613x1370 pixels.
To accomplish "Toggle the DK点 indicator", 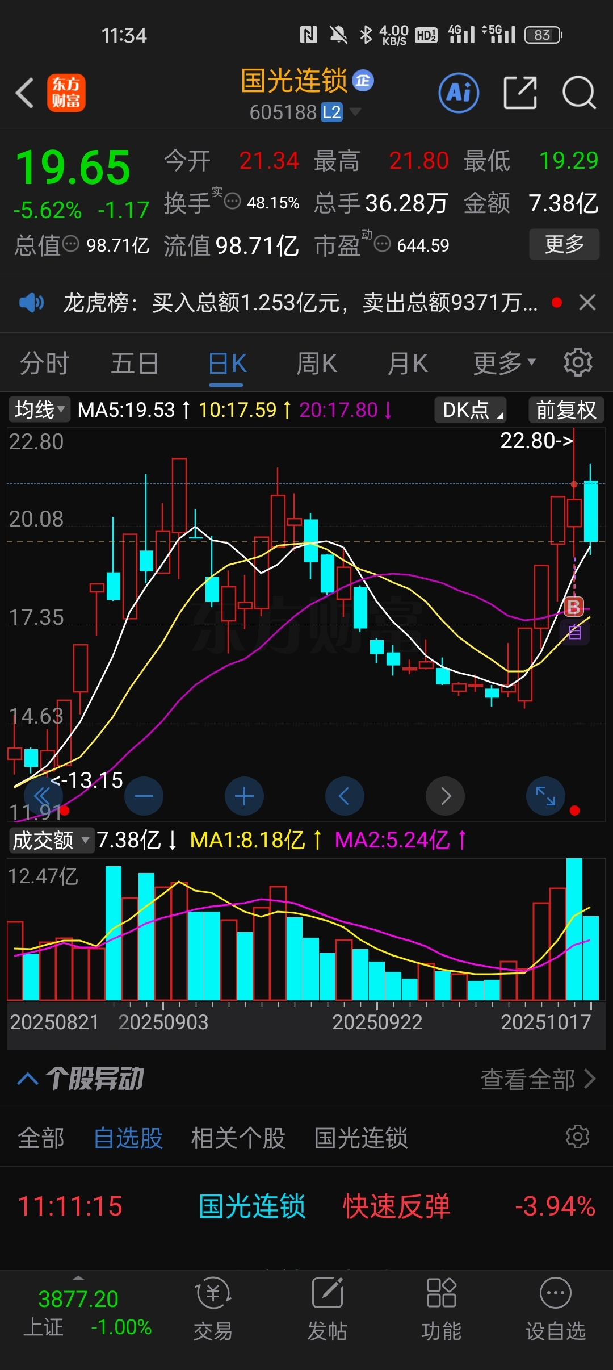I will click(x=471, y=410).
